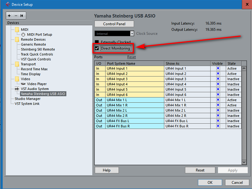Toggle visibility for UR44 Mix 1 R
252x189 pixels.
click(218, 105)
